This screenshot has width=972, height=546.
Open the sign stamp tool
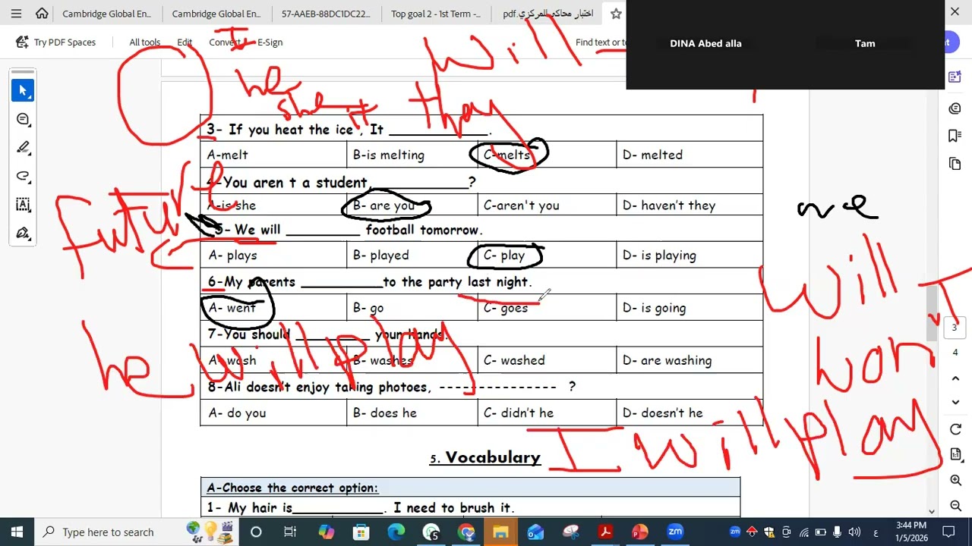coord(23,233)
